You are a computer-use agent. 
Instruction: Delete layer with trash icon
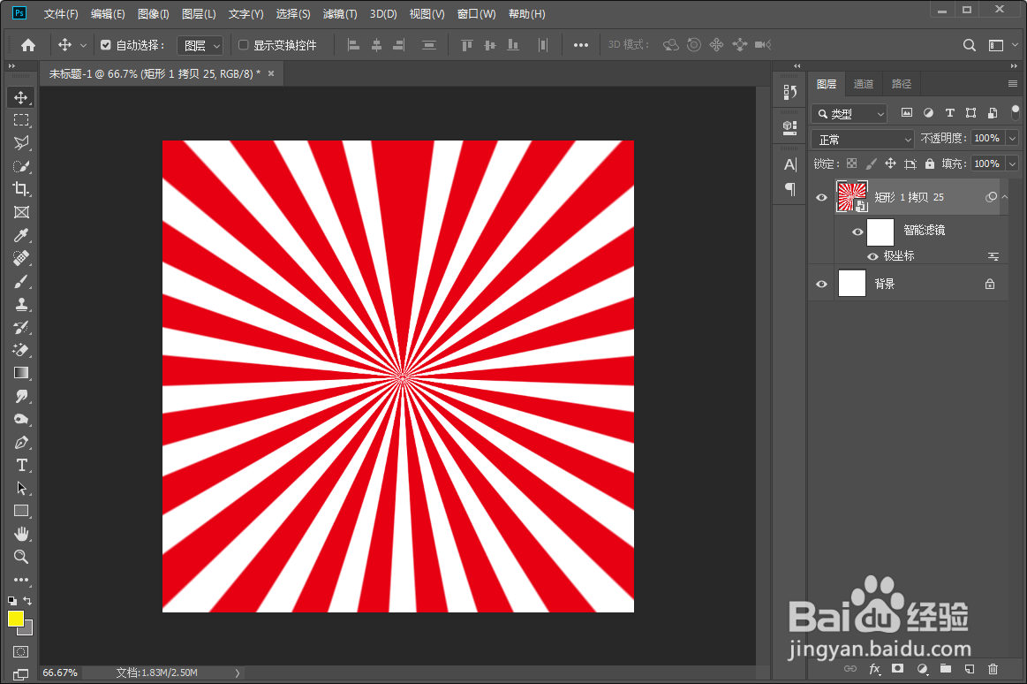pyautogui.click(x=993, y=669)
